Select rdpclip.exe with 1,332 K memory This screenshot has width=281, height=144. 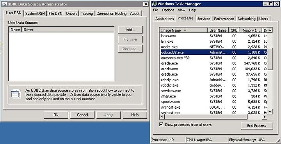pos(213,85)
